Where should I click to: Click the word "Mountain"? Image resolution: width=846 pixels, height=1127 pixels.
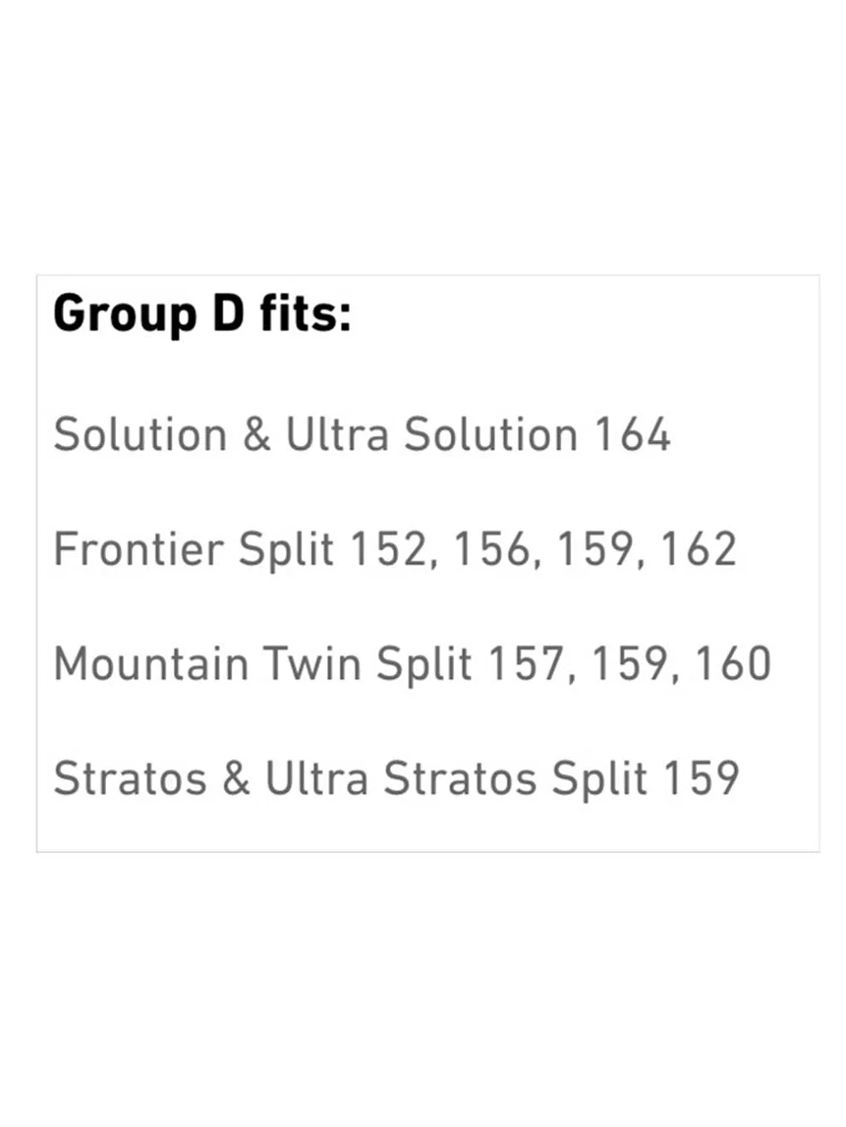click(151, 664)
